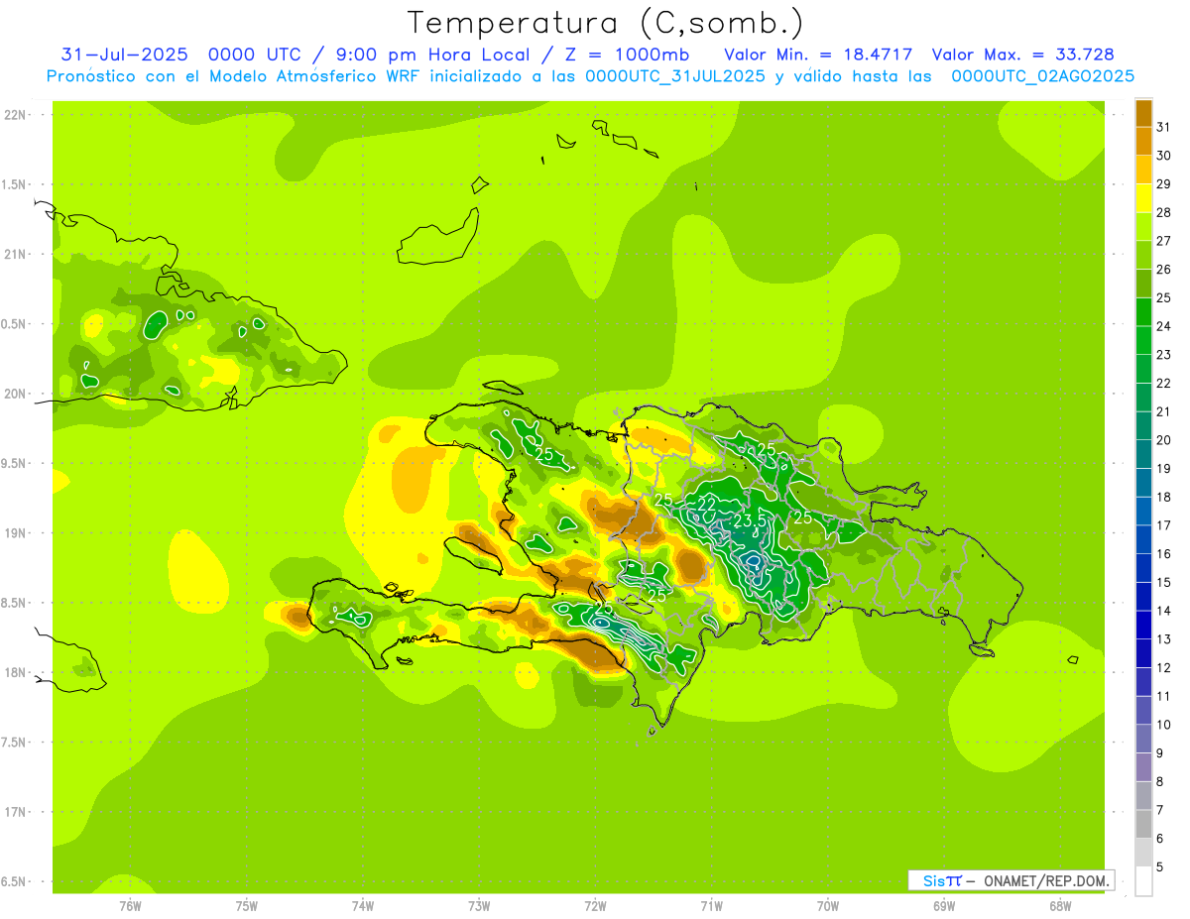Click the legend swatch between 26 and 27
Image resolution: width=1190 pixels, height=919 pixels.
coord(1143,255)
